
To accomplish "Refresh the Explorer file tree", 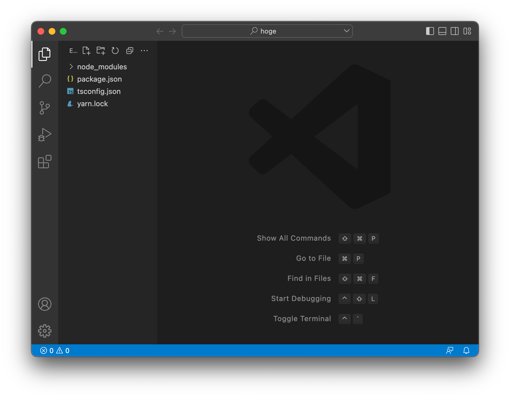I will (115, 51).
